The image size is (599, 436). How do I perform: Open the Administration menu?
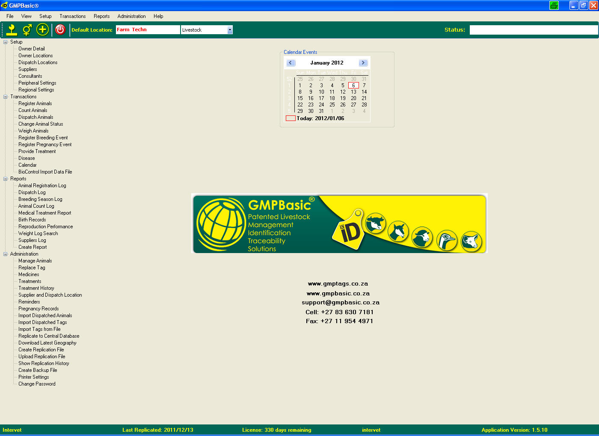[x=132, y=16]
